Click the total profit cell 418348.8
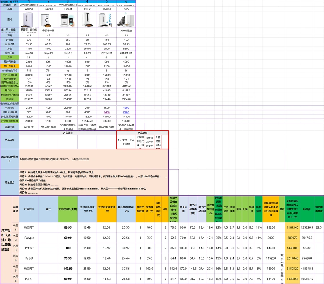This screenshot has height=284, width=324. (307, 269)
